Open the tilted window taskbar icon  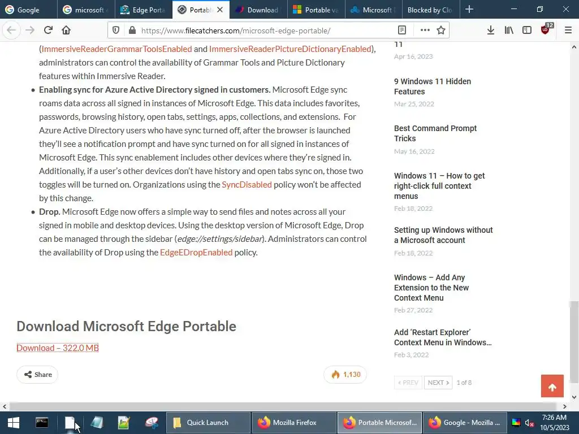point(97,423)
